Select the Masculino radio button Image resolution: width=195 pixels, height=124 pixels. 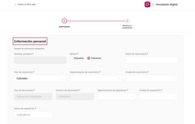tap(71, 58)
